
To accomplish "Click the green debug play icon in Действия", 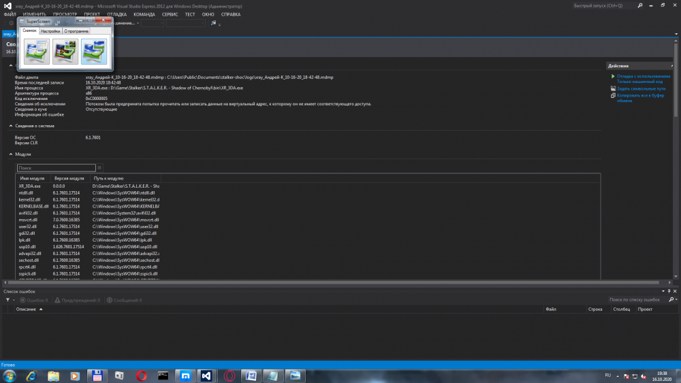I will 613,76.
